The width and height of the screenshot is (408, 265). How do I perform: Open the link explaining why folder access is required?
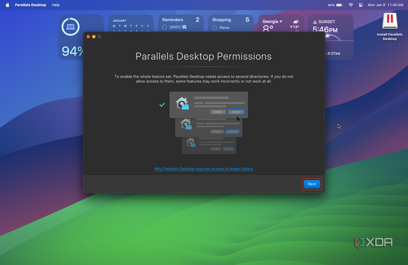pos(203,169)
